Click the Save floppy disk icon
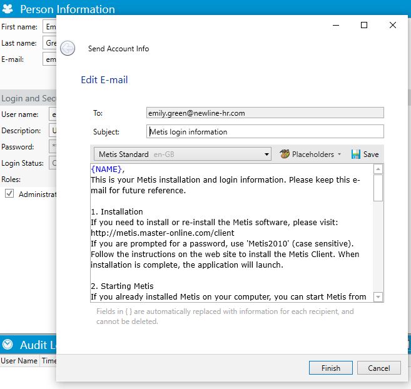 [x=355, y=154]
